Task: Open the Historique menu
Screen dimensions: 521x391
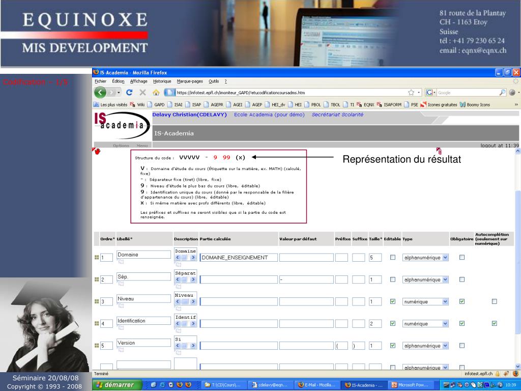Action: pyautogui.click(x=162, y=81)
